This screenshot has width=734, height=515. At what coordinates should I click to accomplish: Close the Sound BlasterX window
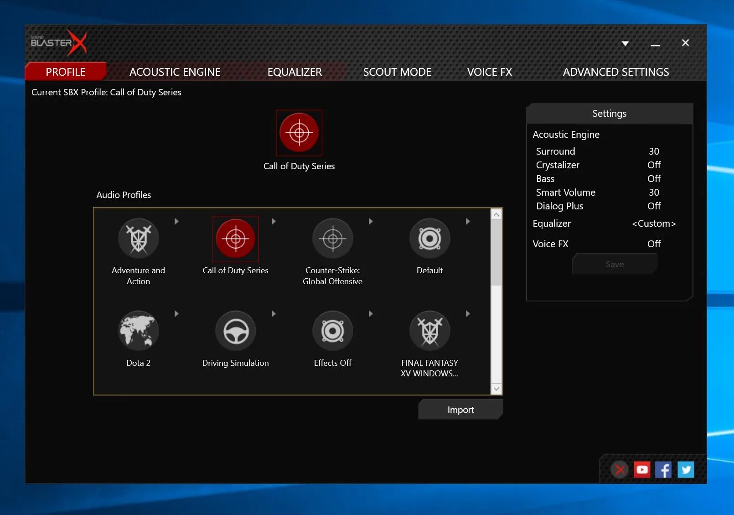coord(685,43)
